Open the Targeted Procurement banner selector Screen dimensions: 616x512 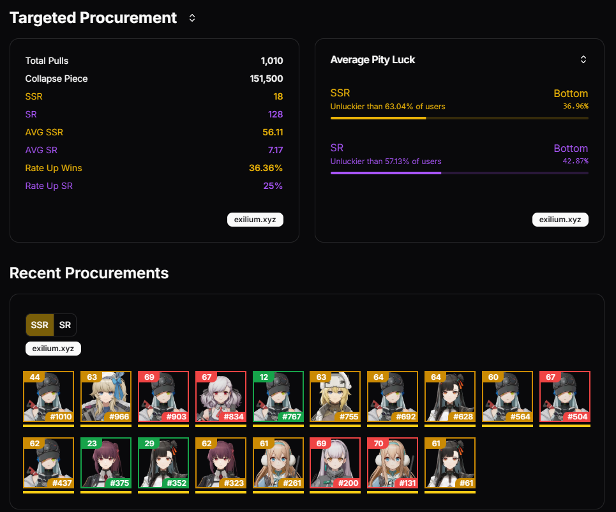click(192, 18)
